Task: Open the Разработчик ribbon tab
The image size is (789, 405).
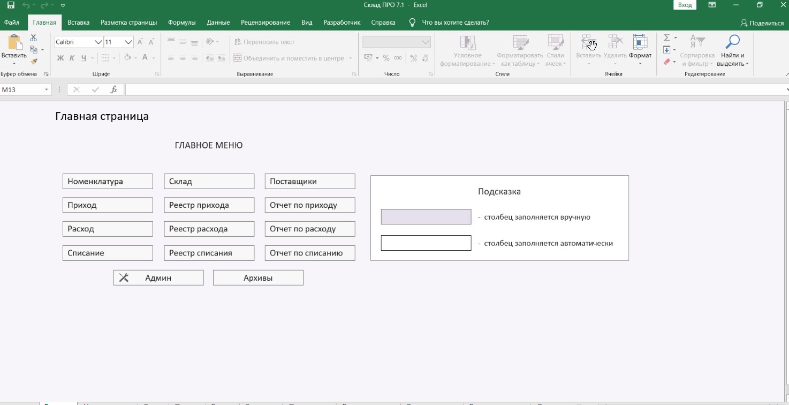Action: [342, 22]
